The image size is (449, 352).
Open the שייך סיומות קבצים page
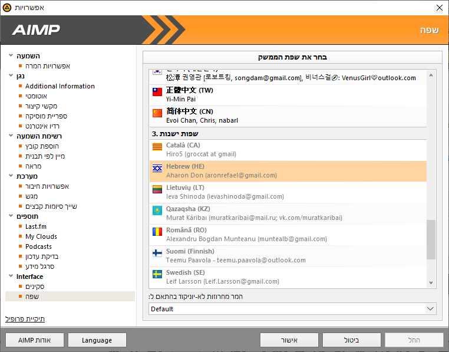pyautogui.click(x=51, y=206)
